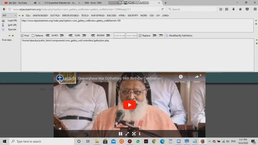258x145 pixels.
Task: Click the Replace apply arrow icon
Action: (154, 35)
